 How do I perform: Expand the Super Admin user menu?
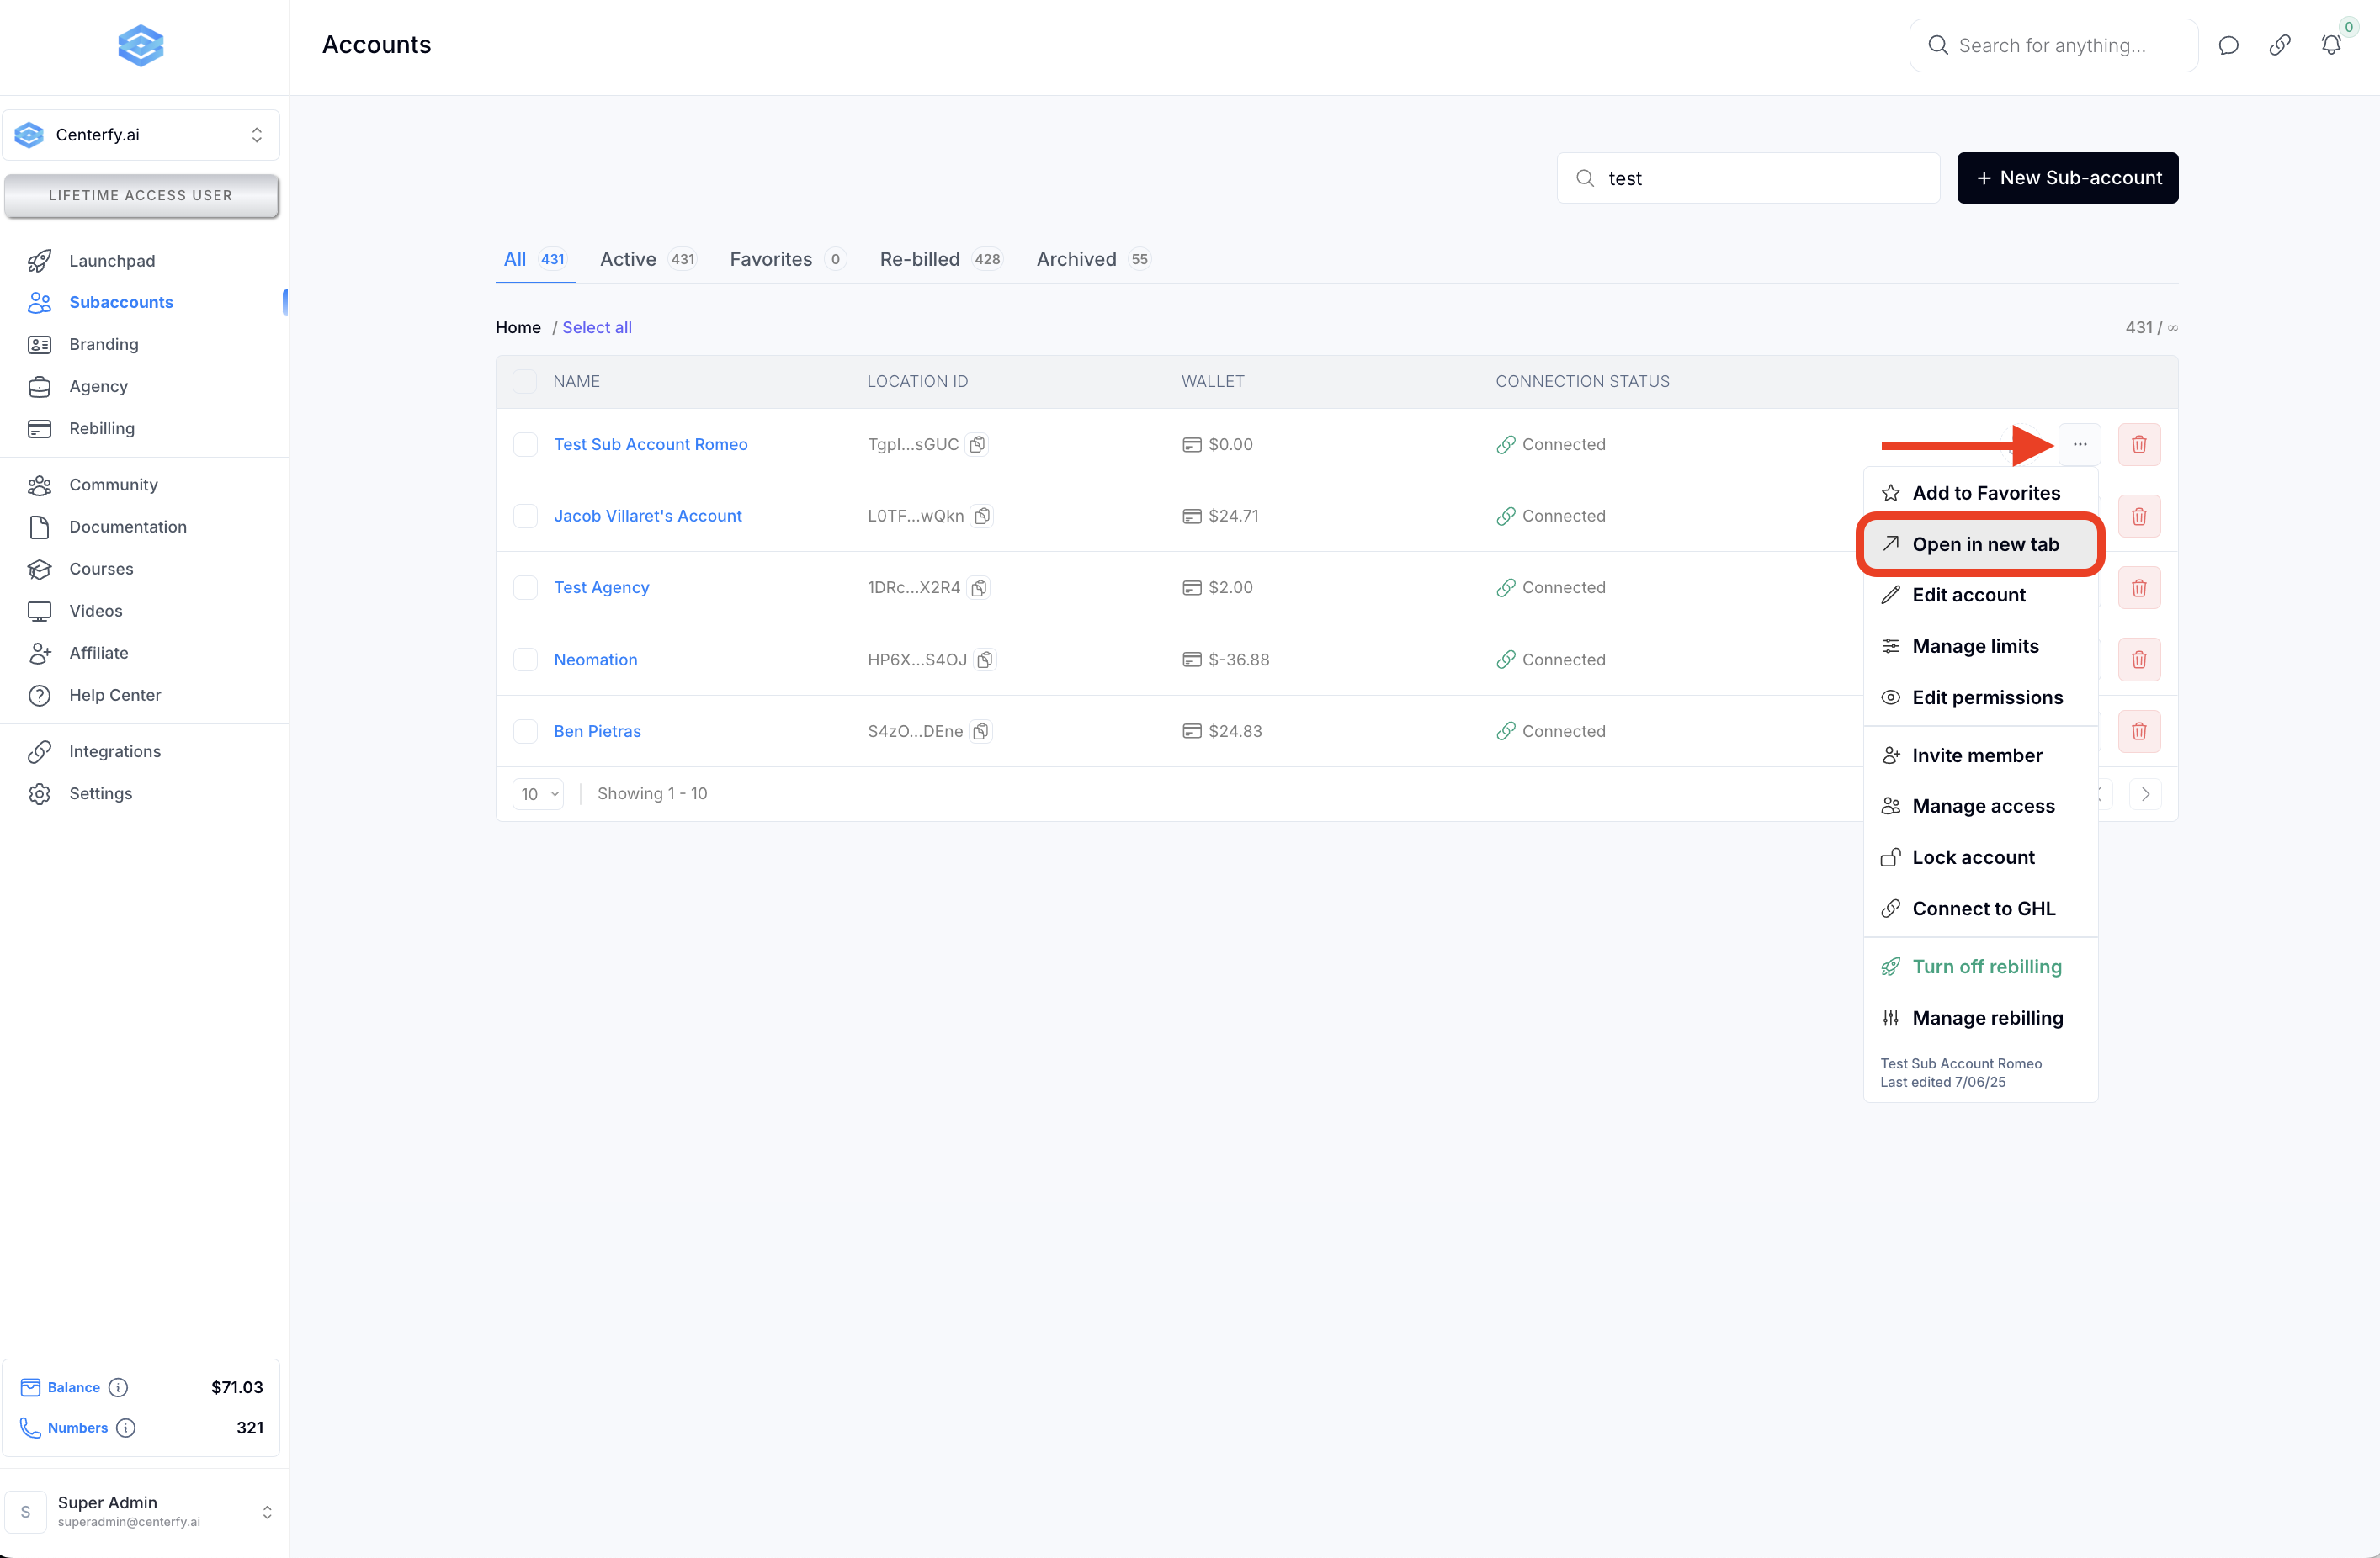point(141,1511)
